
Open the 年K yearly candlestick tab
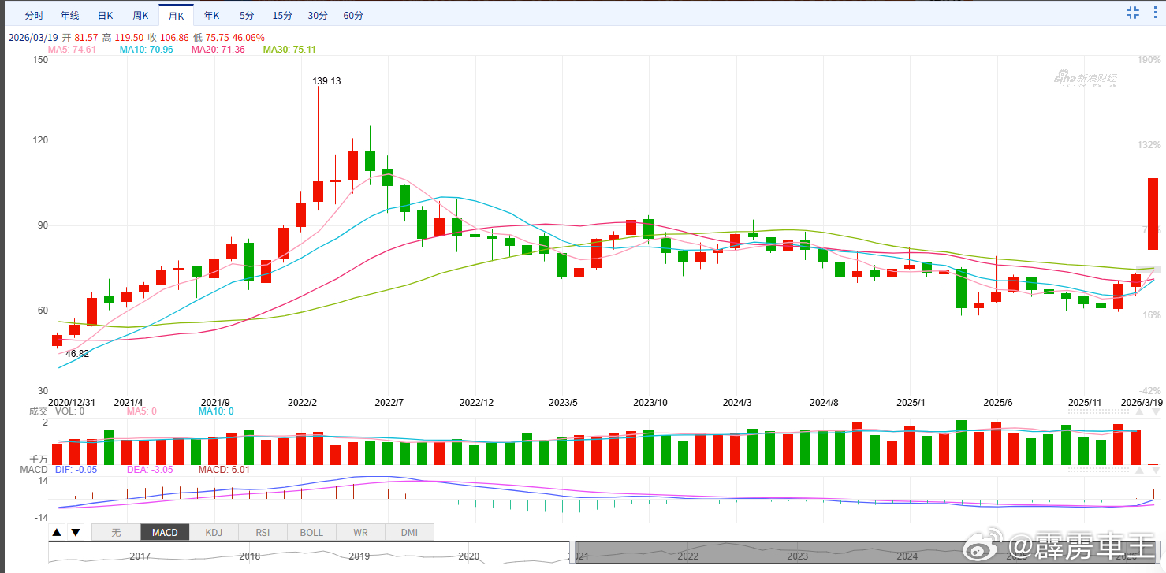[x=211, y=16]
